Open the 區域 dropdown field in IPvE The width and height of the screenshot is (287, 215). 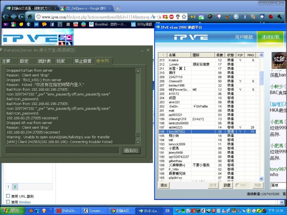[x=278, y=185]
